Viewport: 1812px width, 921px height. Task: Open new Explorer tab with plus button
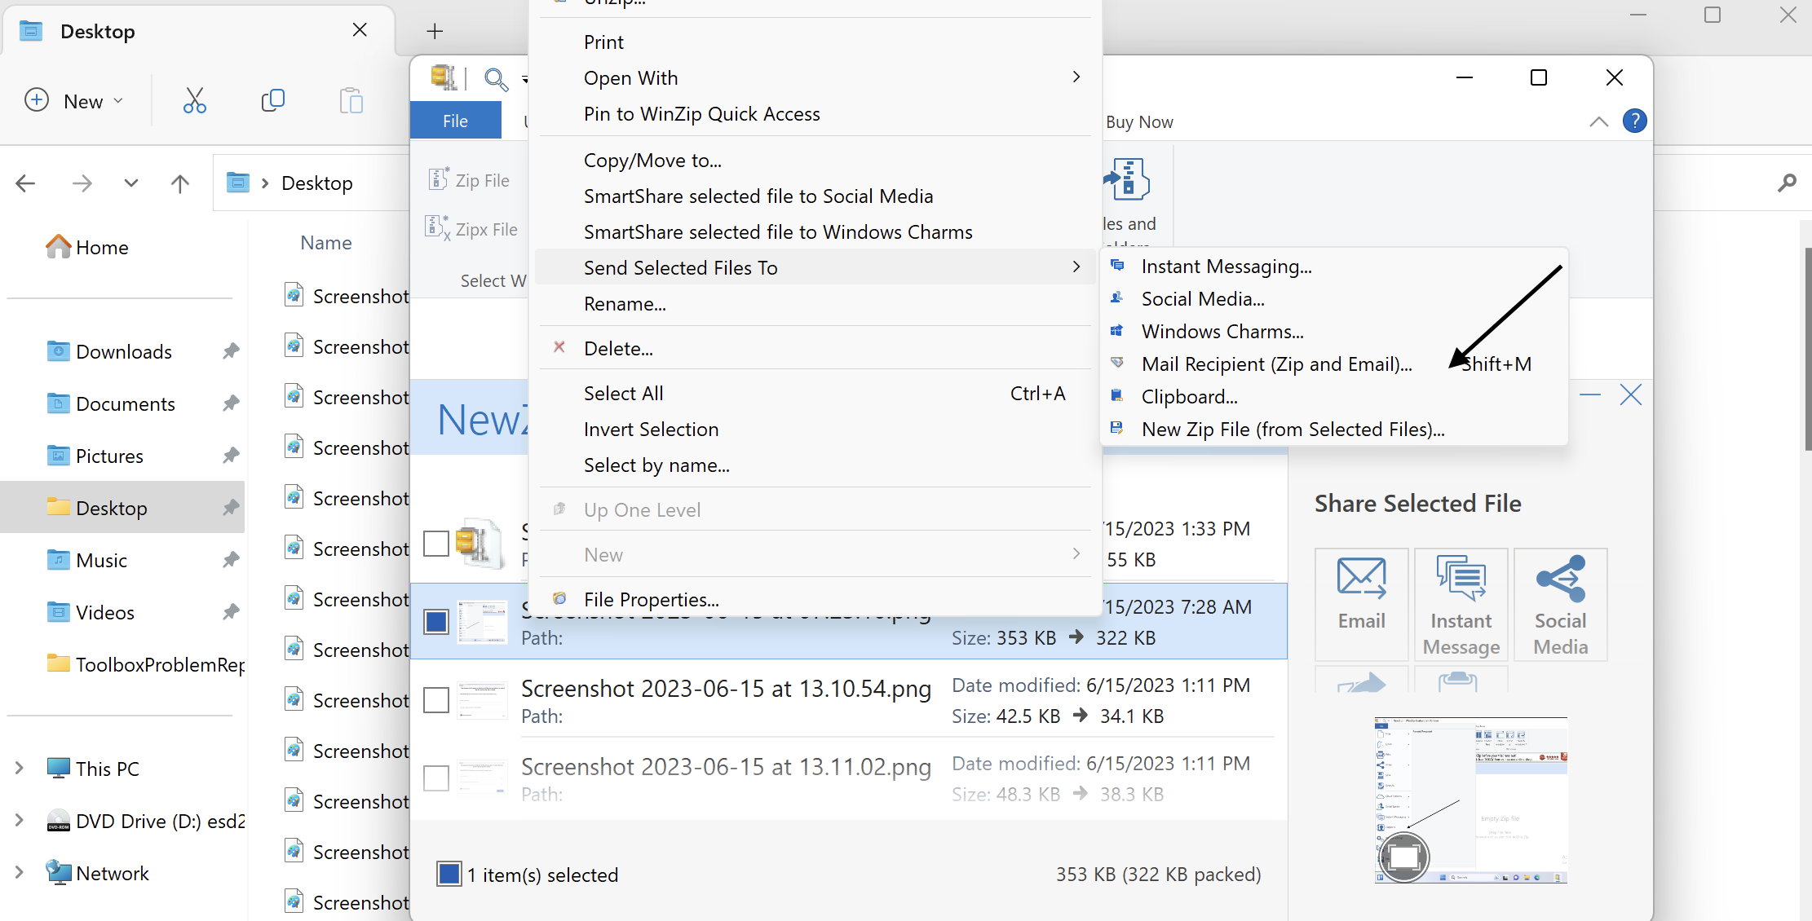pyautogui.click(x=435, y=31)
